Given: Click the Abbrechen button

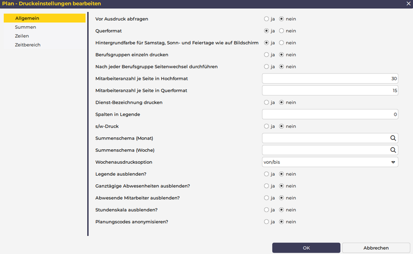Looking at the screenshot, I should pos(376,248).
